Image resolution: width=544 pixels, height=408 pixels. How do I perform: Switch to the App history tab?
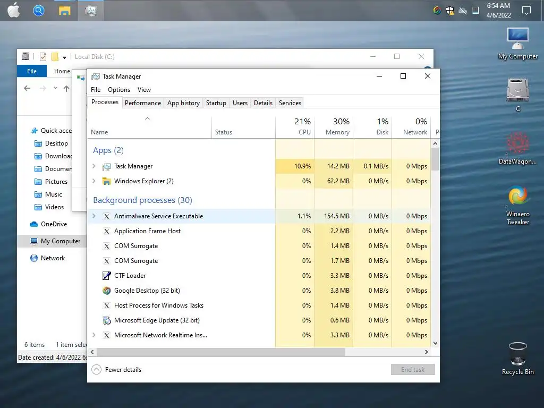point(183,103)
